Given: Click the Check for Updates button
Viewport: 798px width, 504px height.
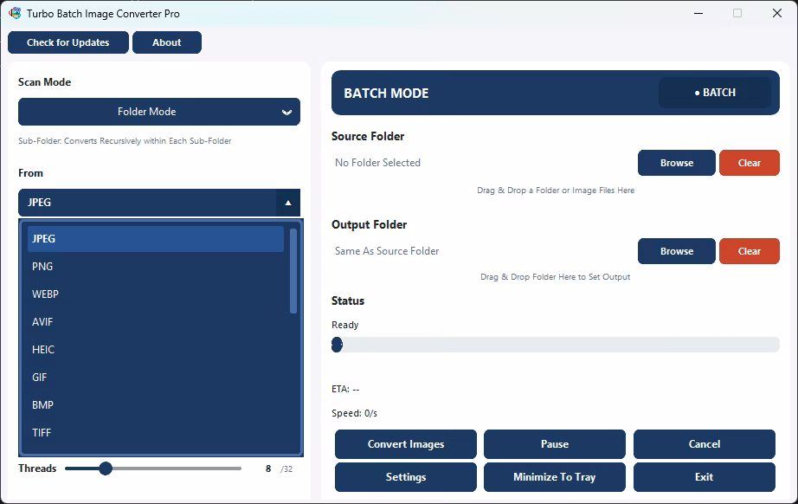Looking at the screenshot, I should pos(68,42).
